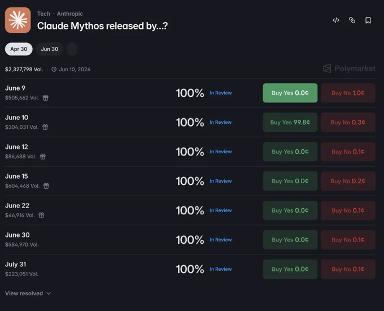This screenshot has width=384, height=311.
Task: Copy market link via chain icon
Action: pyautogui.click(x=352, y=20)
